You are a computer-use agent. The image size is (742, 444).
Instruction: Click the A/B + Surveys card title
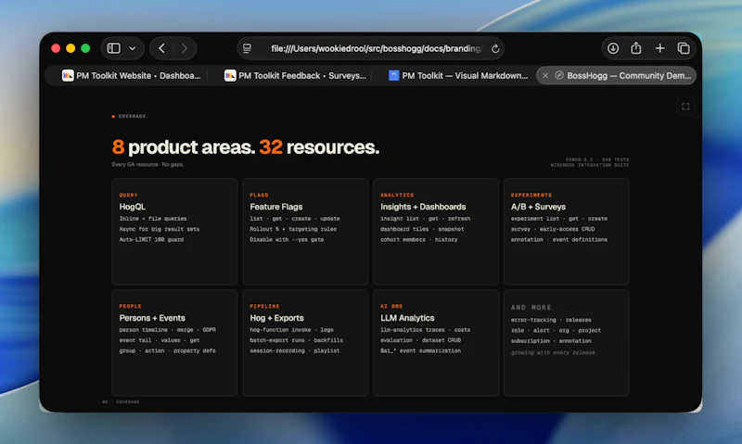(538, 207)
